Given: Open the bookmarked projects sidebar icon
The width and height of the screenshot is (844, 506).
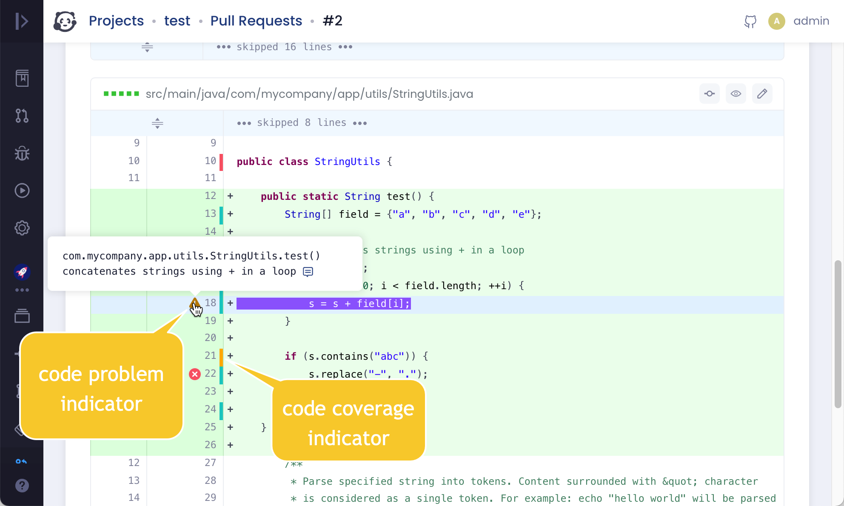Looking at the screenshot, I should click(x=22, y=78).
